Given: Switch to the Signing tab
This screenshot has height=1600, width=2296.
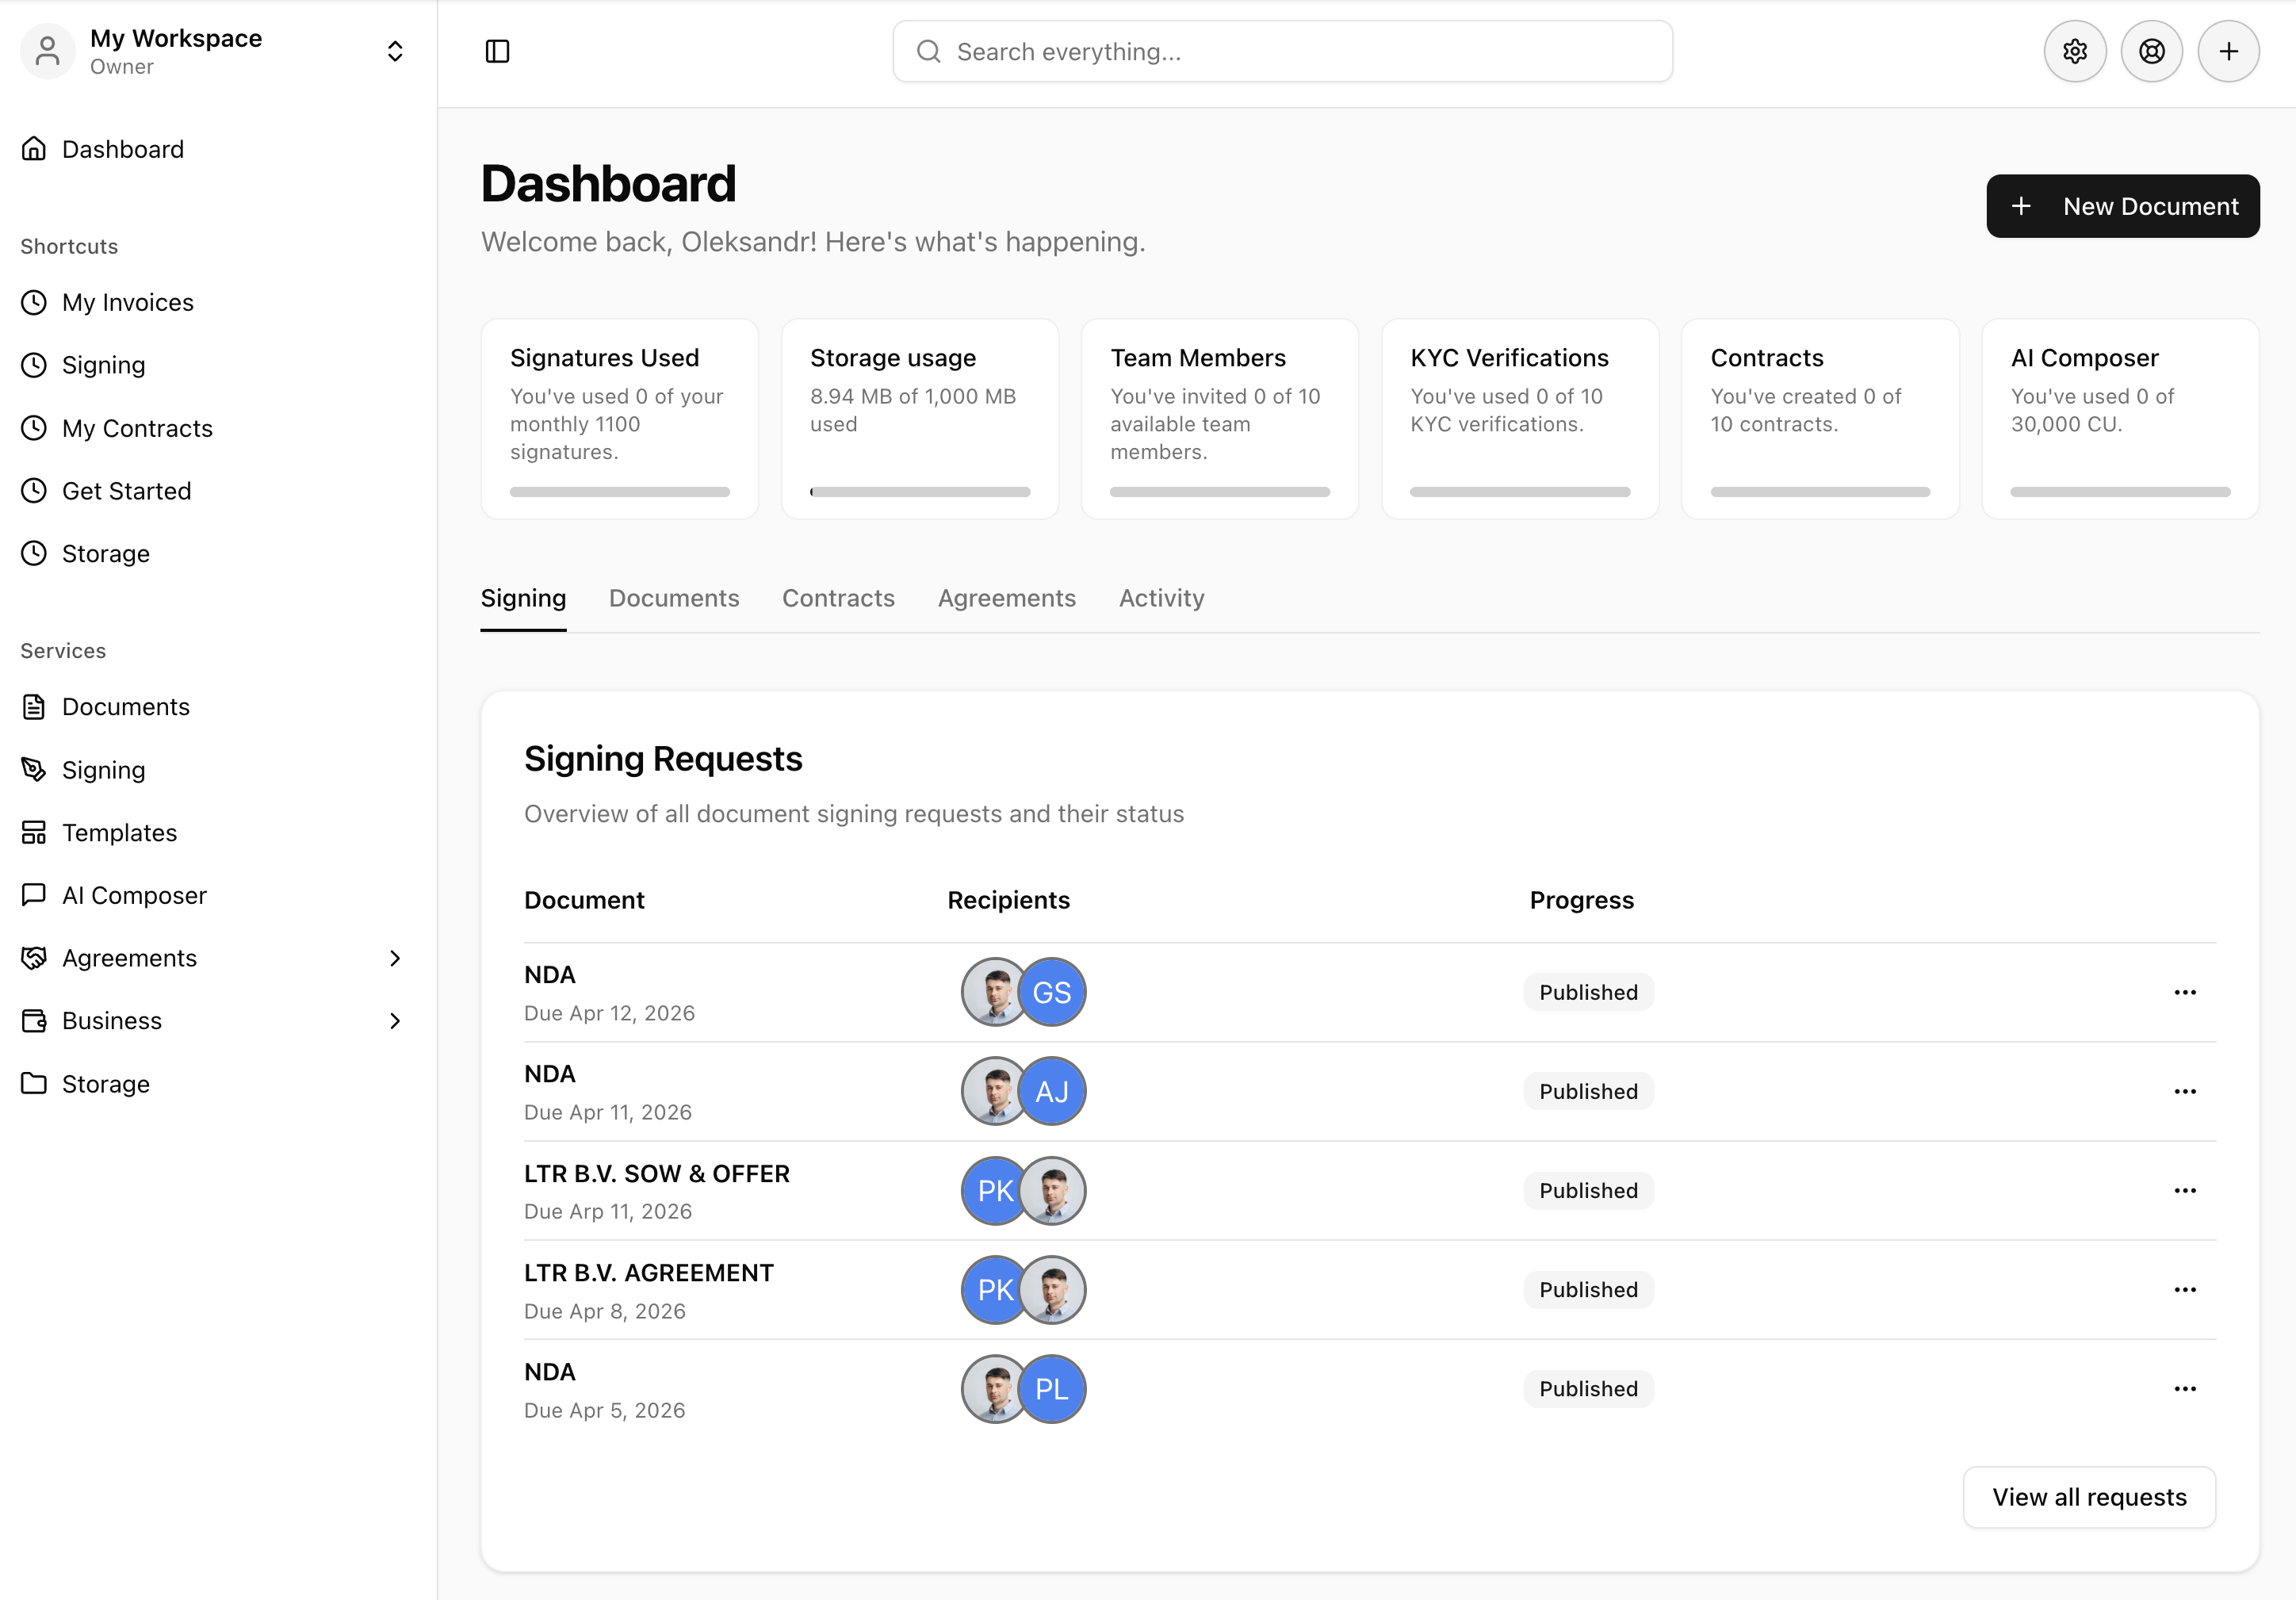Looking at the screenshot, I should [x=523, y=598].
